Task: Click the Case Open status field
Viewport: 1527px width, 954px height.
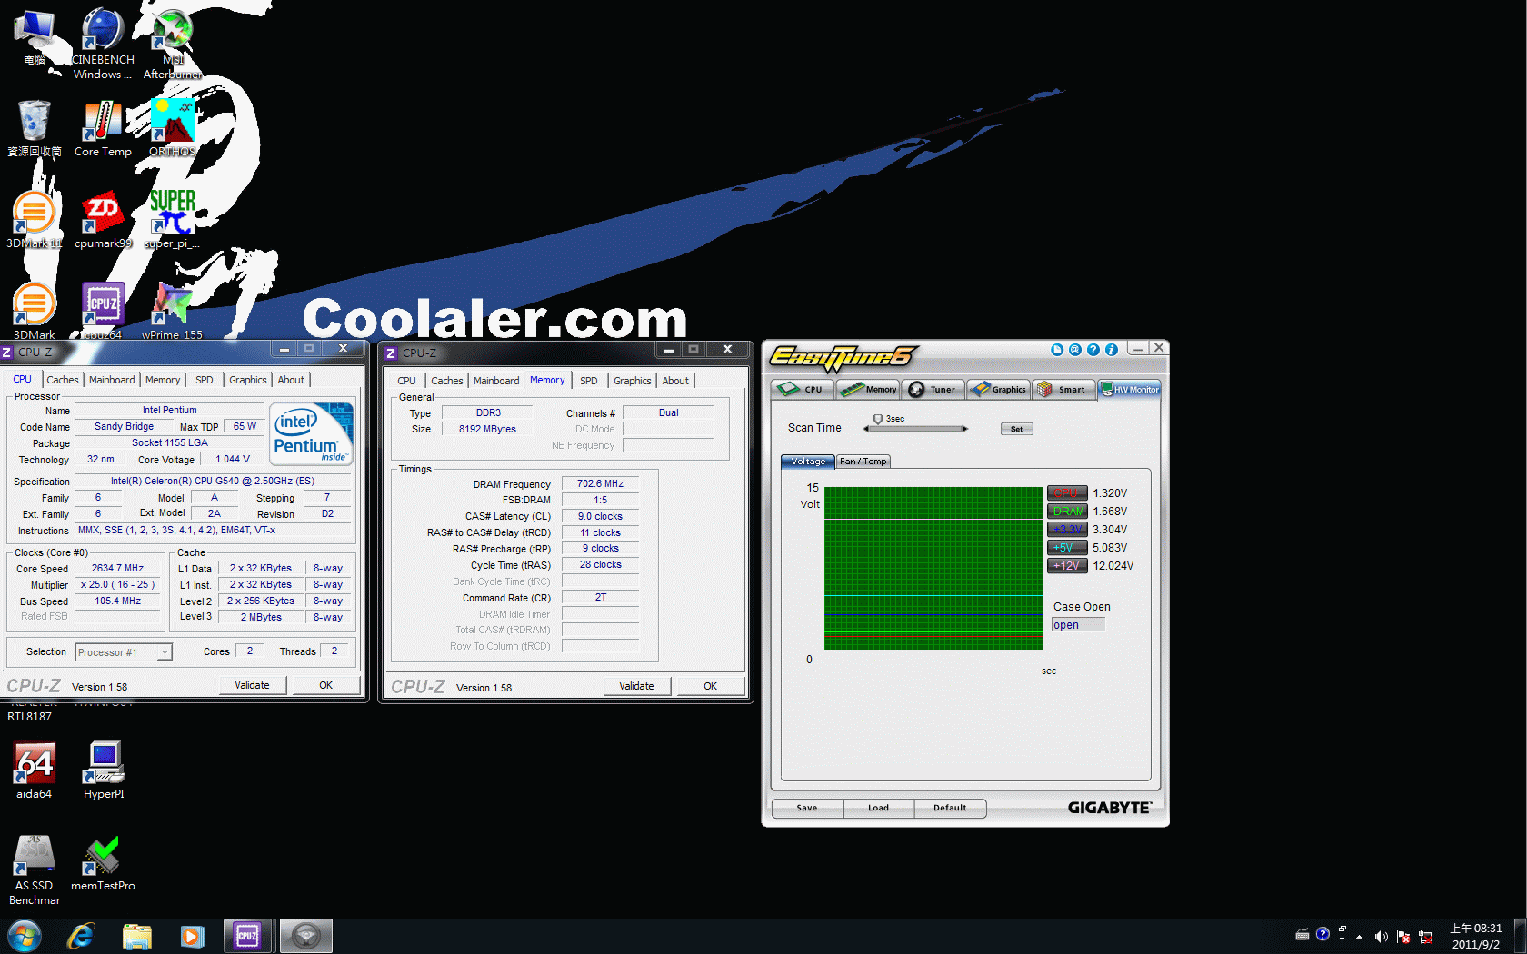Action: pyautogui.click(x=1078, y=625)
